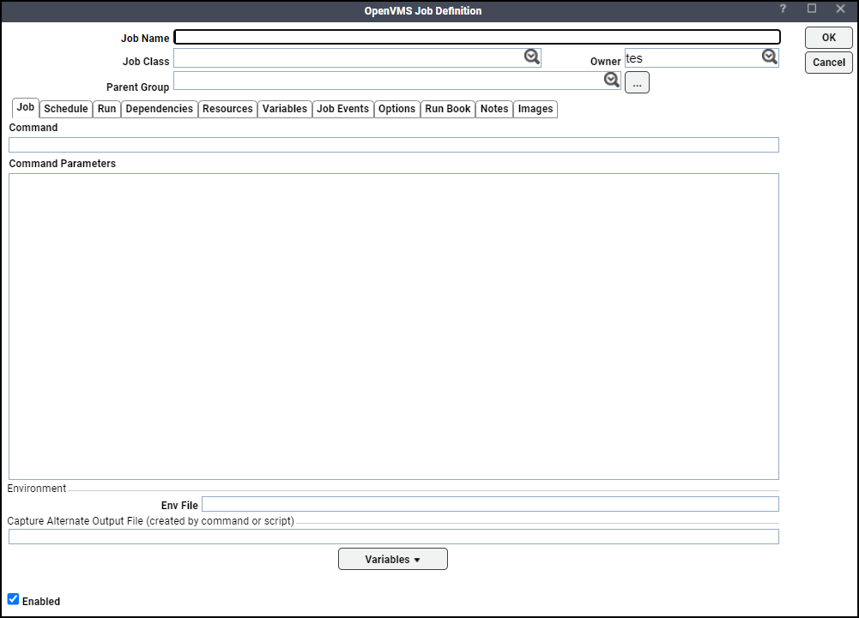The height and width of the screenshot is (618, 859).
Task: Go to the Run Book tab
Action: point(447,109)
